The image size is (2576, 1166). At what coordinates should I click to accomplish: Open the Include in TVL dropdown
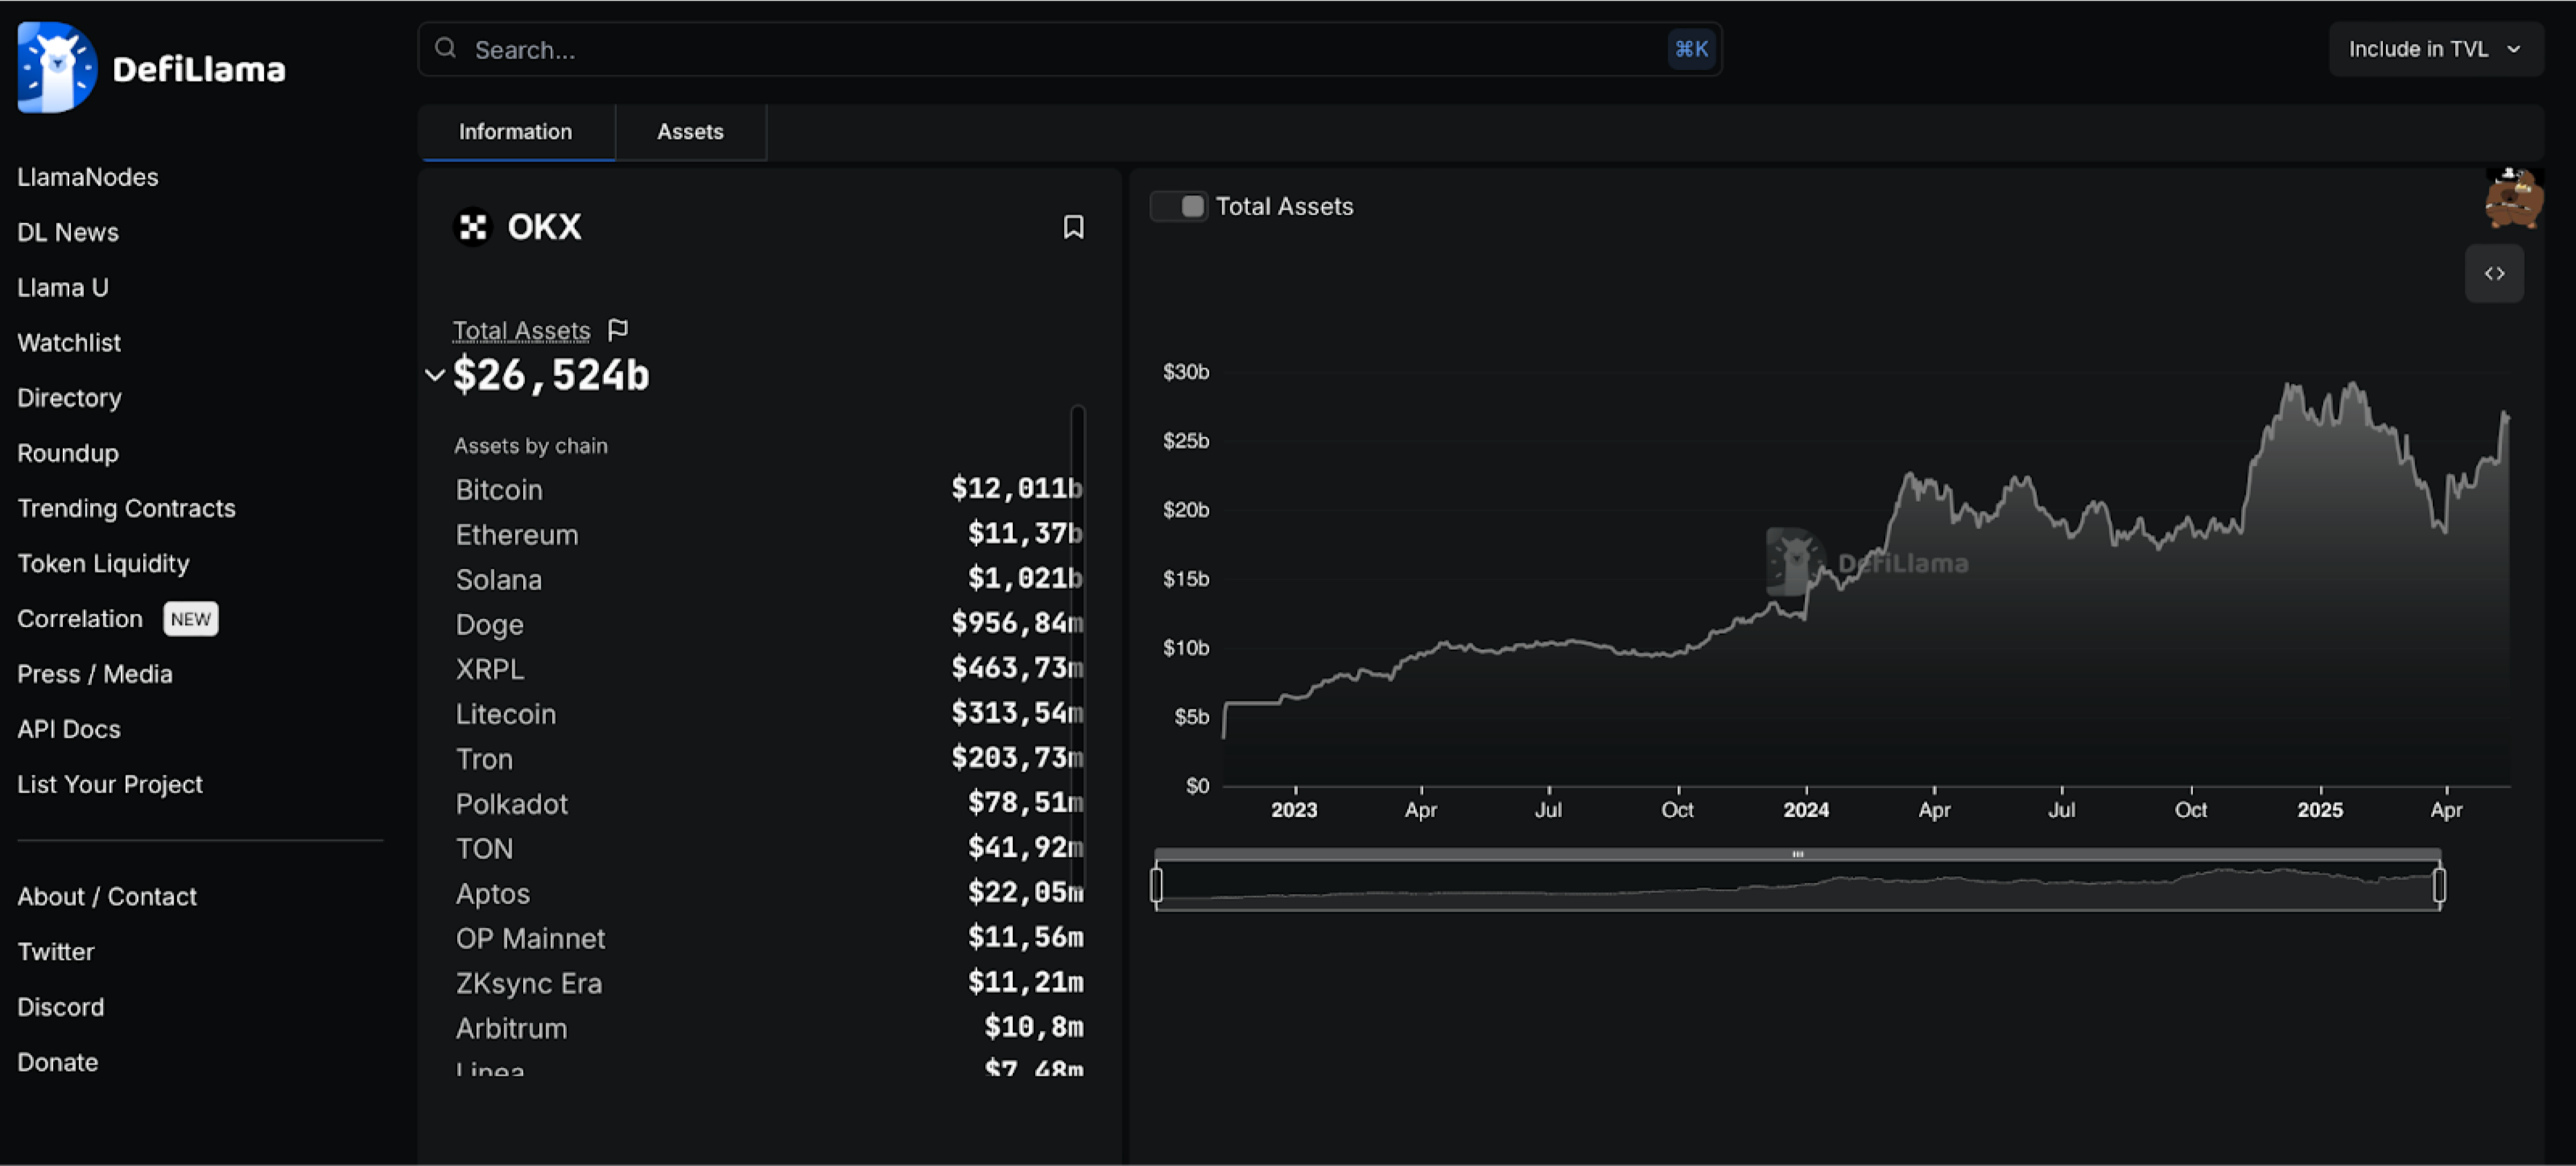[2435, 49]
